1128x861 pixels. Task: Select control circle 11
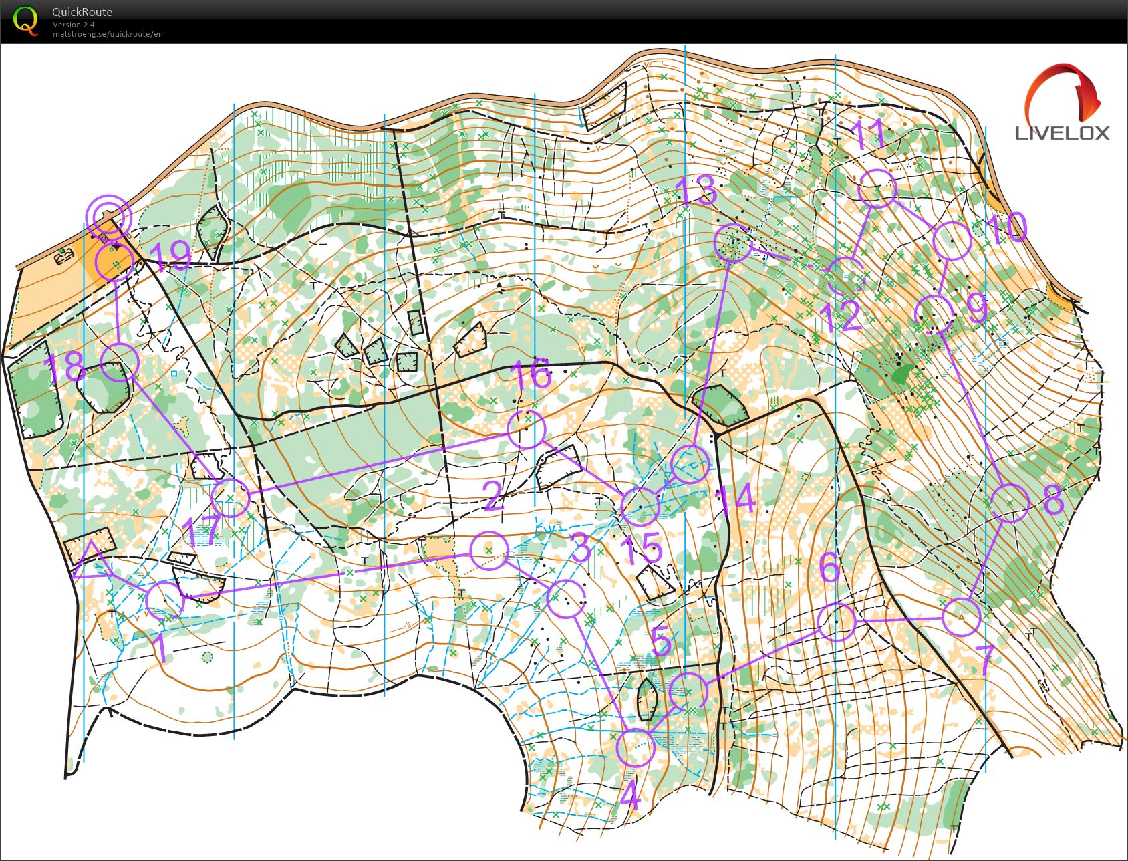pos(876,189)
